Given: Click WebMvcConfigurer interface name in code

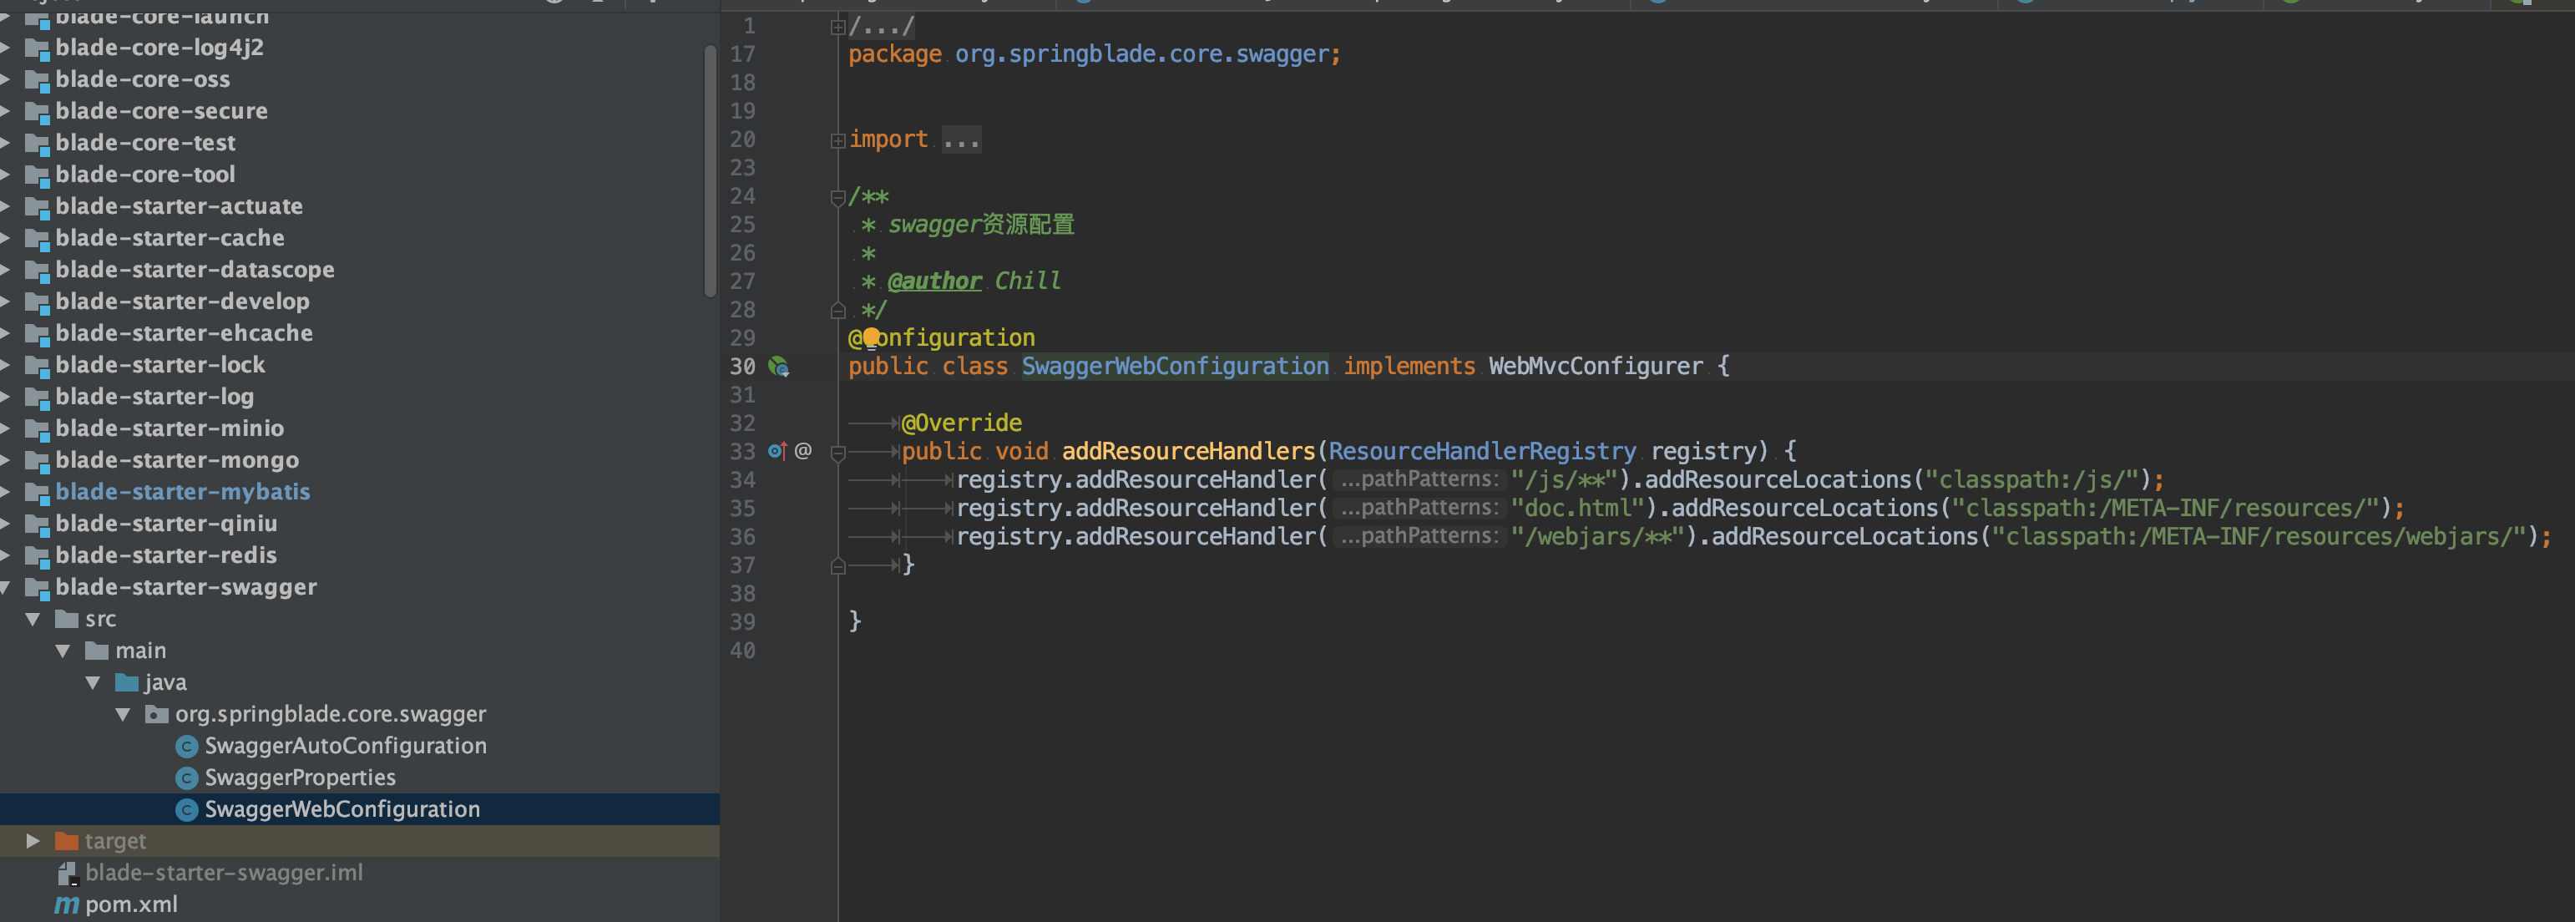Looking at the screenshot, I should tap(1596, 367).
